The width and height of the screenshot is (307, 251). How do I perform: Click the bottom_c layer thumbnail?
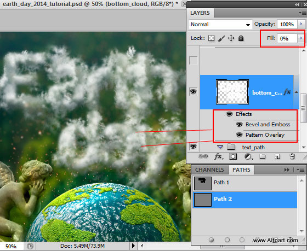point(232,92)
